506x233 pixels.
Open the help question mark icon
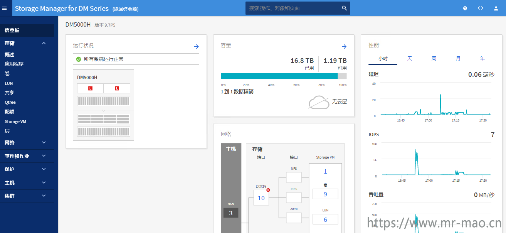click(465, 8)
